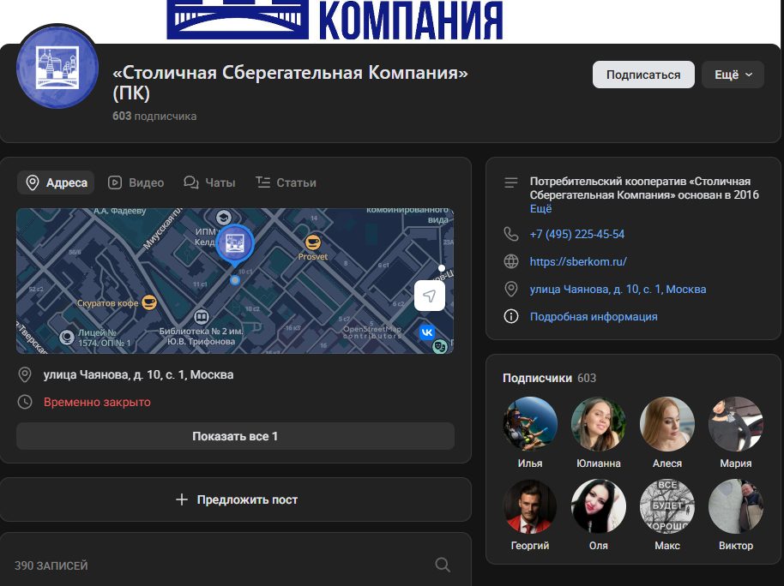Open Подробная информация details
Screen dimensions: 784x586
[x=594, y=316]
